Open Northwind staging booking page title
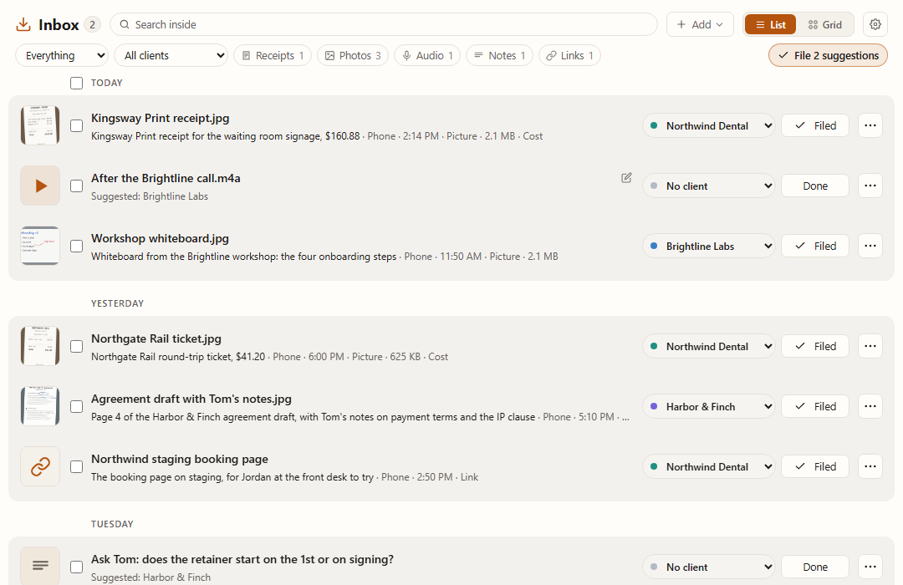 tap(180, 459)
